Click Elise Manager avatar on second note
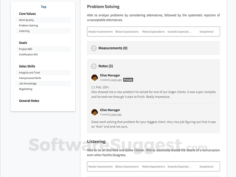This screenshot has width=236, height=177. (95, 112)
